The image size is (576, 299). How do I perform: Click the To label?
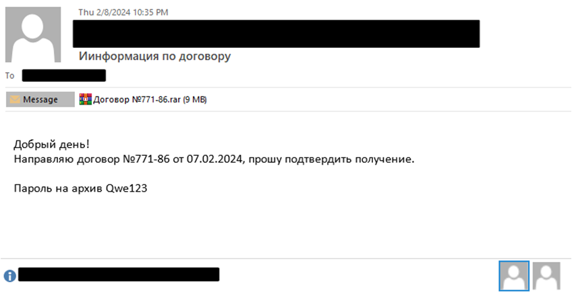click(x=10, y=76)
